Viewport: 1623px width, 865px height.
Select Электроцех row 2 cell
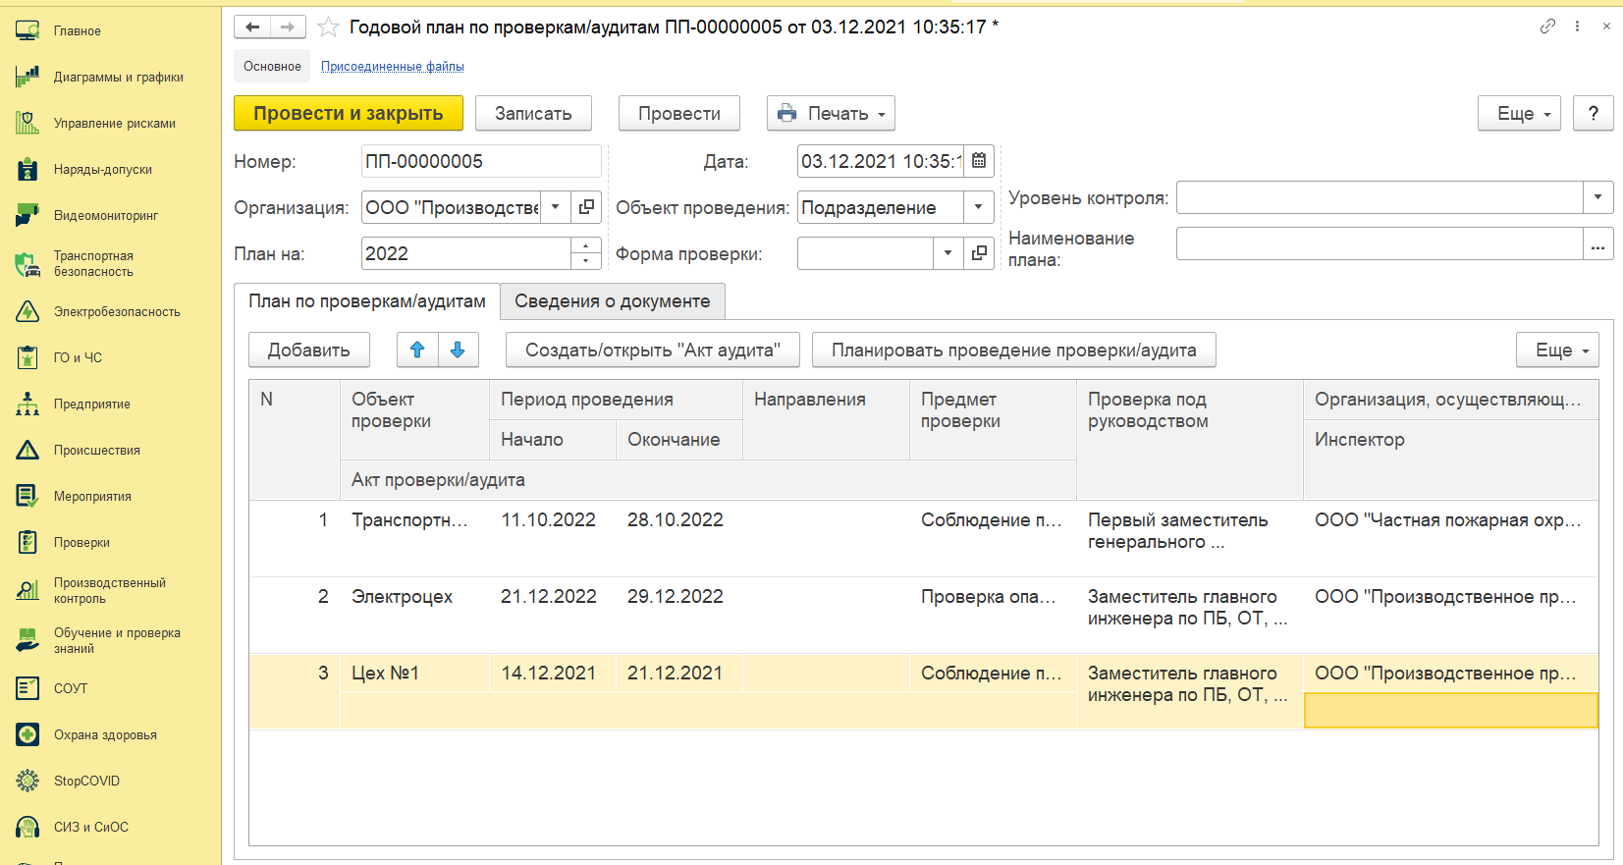(414, 597)
